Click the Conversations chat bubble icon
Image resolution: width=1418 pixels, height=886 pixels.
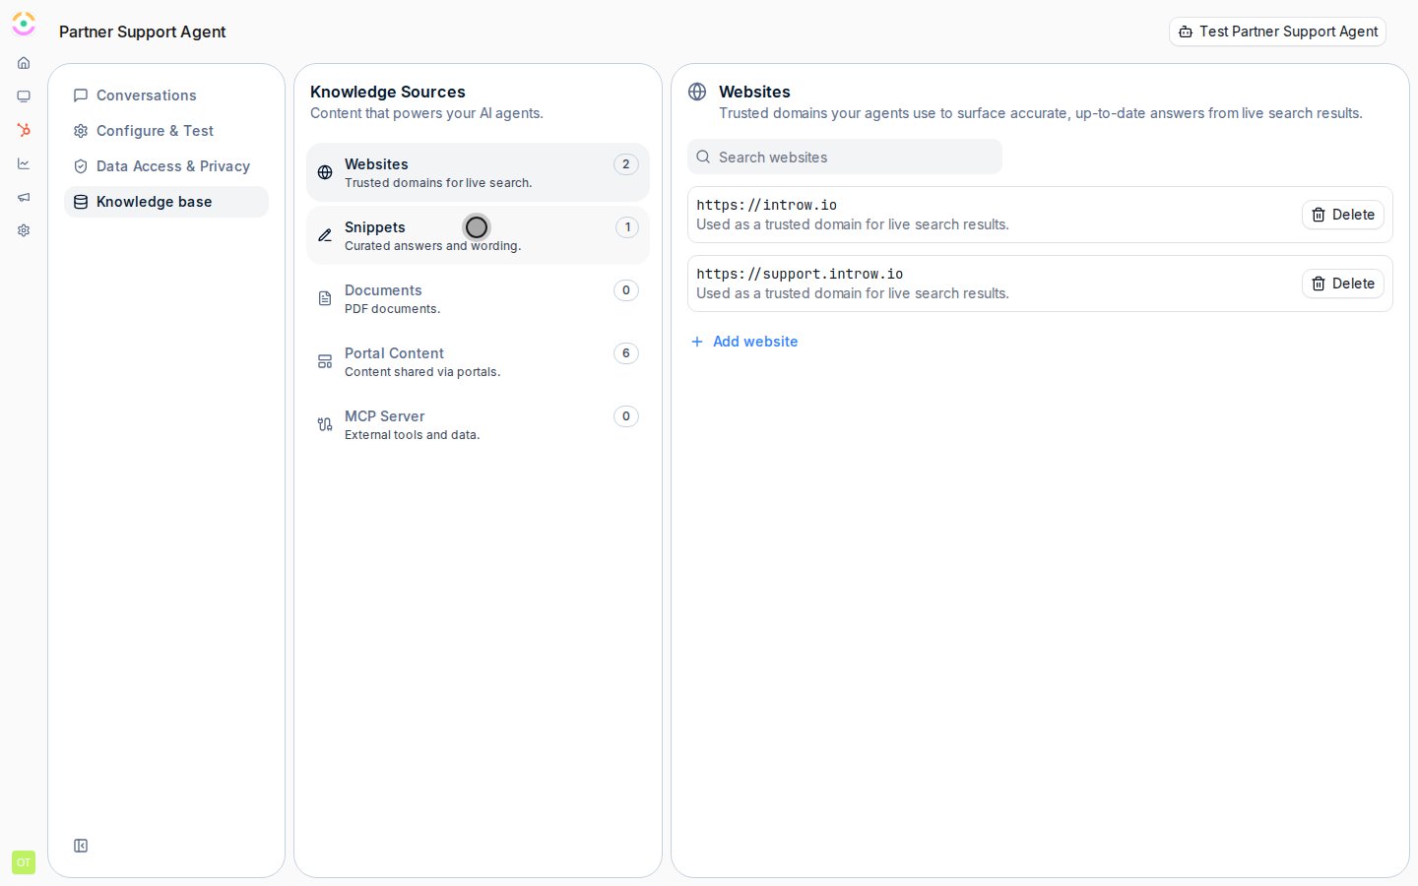[81, 95]
